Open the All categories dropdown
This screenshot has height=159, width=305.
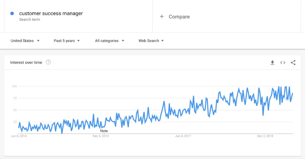coord(110,41)
